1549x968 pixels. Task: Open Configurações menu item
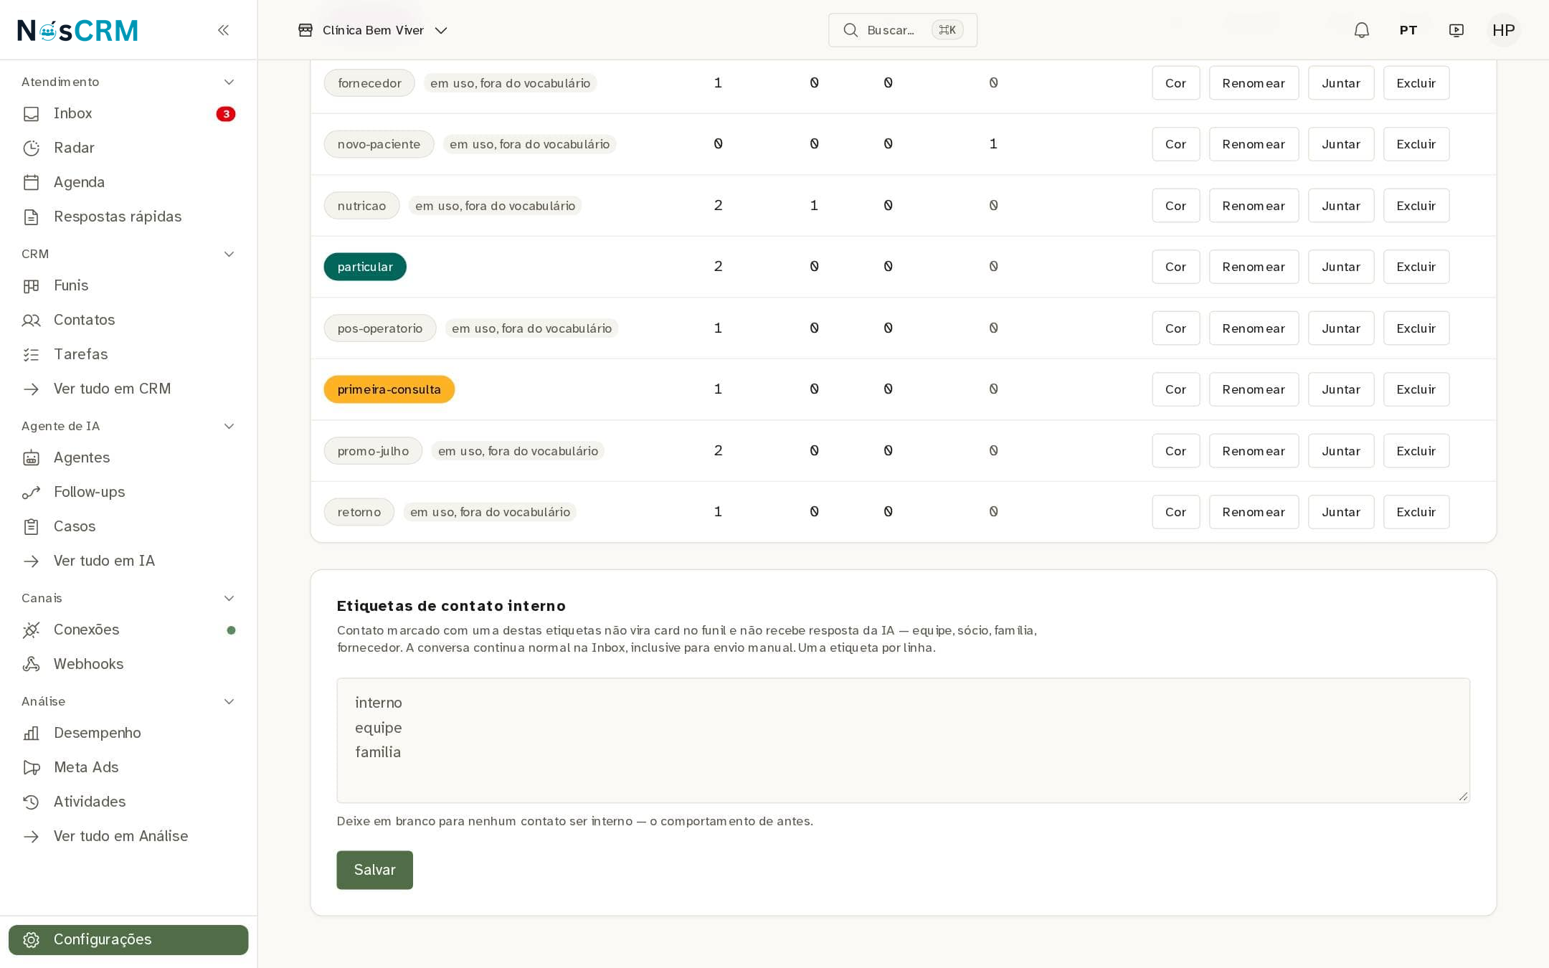(128, 939)
